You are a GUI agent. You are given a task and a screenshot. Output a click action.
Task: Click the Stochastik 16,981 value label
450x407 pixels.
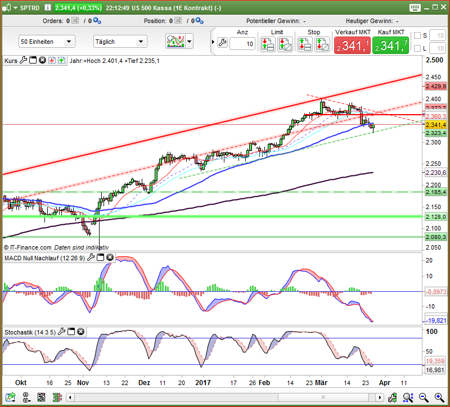[435, 370]
